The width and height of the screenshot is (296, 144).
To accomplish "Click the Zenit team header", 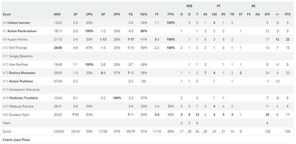I will (7, 14).
